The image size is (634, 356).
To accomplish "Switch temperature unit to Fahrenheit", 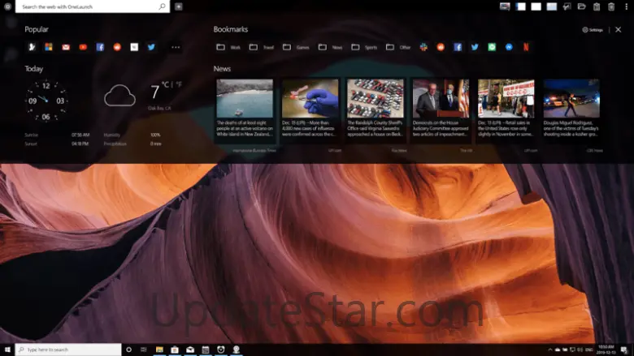I will pyautogui.click(x=179, y=84).
